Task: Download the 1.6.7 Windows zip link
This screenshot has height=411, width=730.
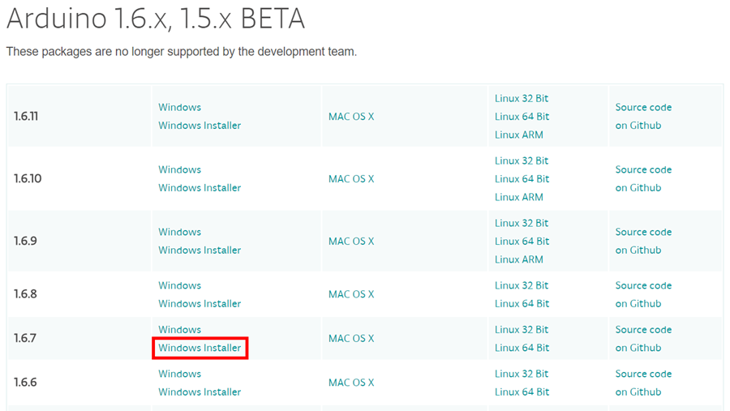Action: [180, 330]
